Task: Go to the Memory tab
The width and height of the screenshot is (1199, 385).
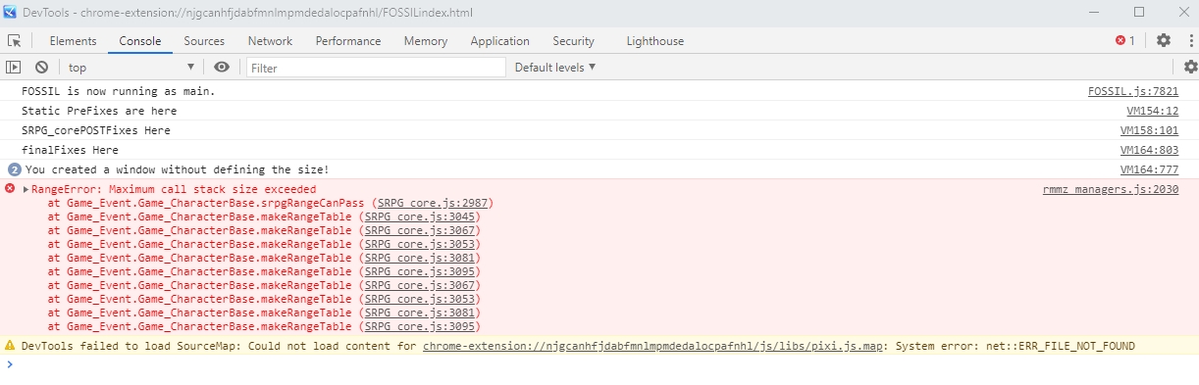Action: point(426,40)
